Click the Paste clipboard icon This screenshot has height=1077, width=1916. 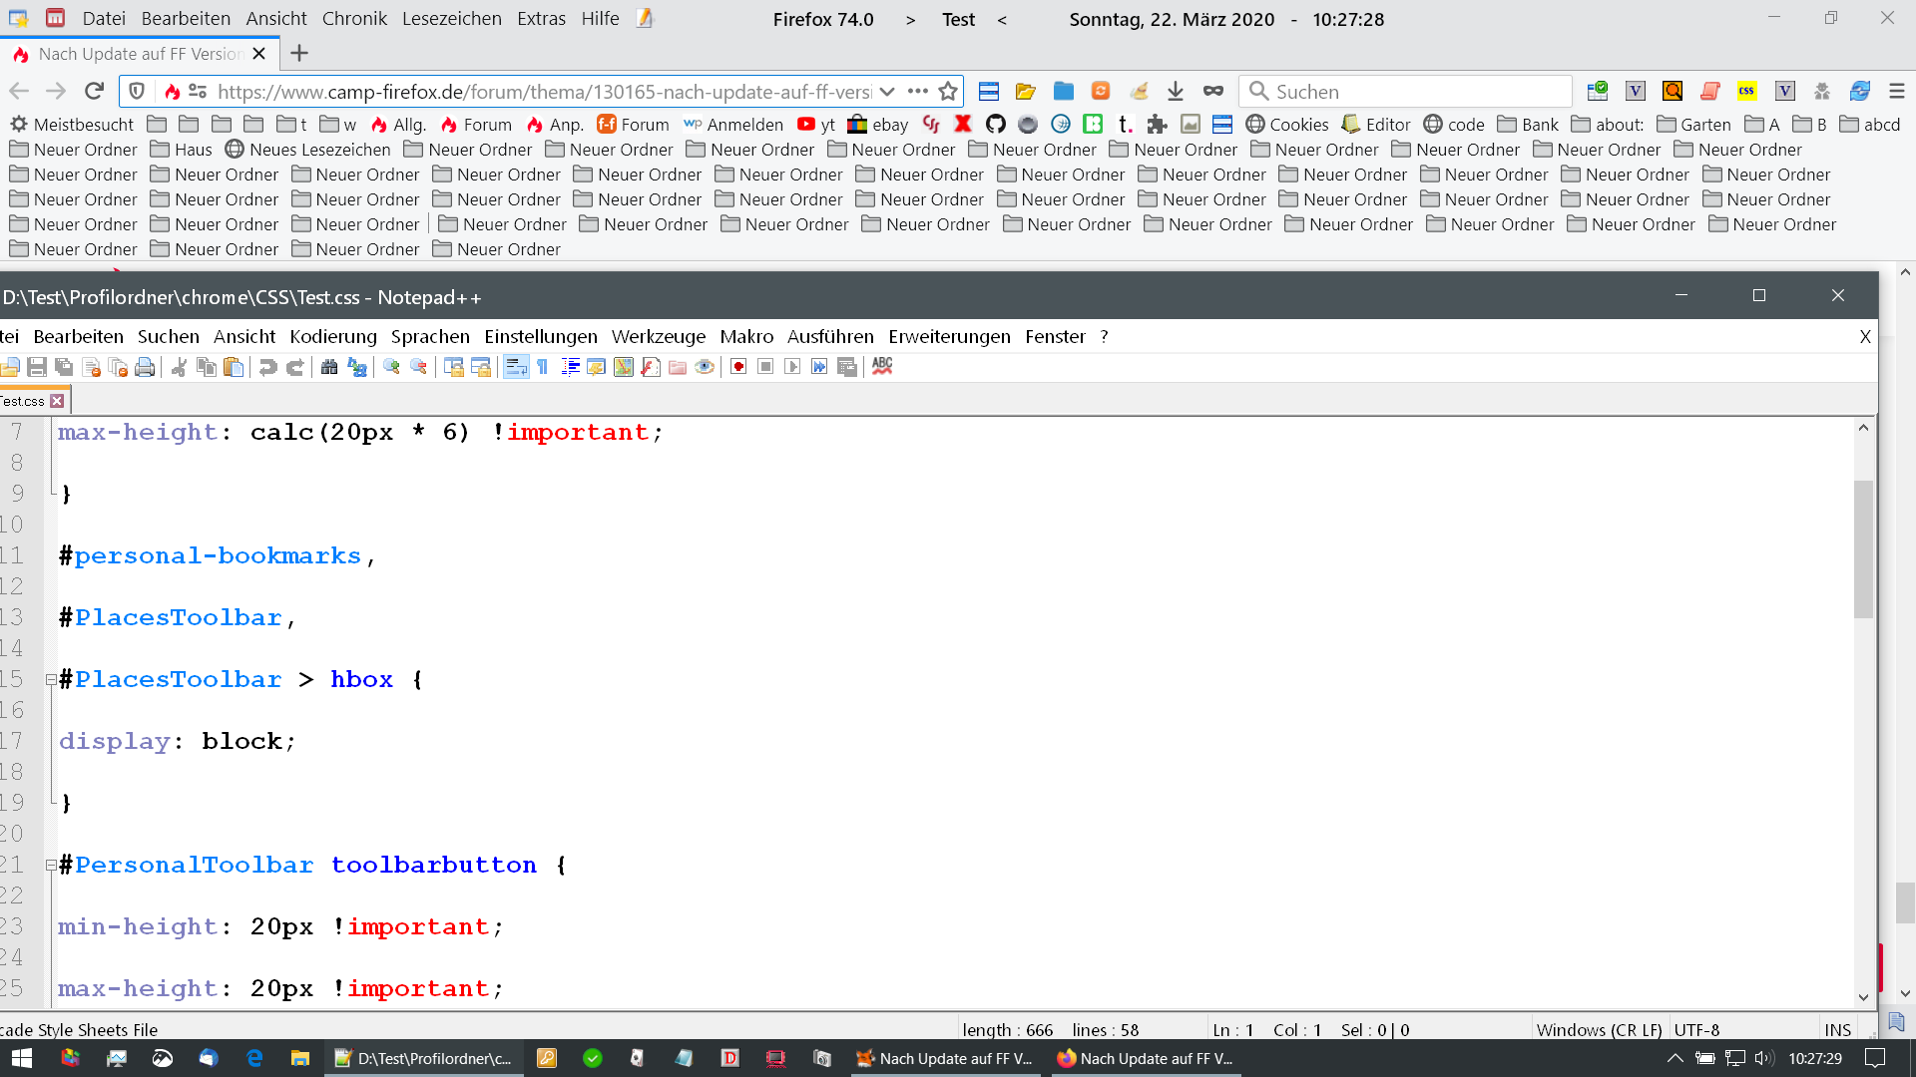pos(234,367)
